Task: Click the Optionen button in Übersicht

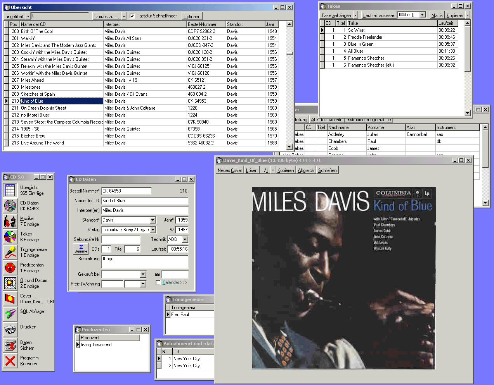Action: tap(192, 16)
